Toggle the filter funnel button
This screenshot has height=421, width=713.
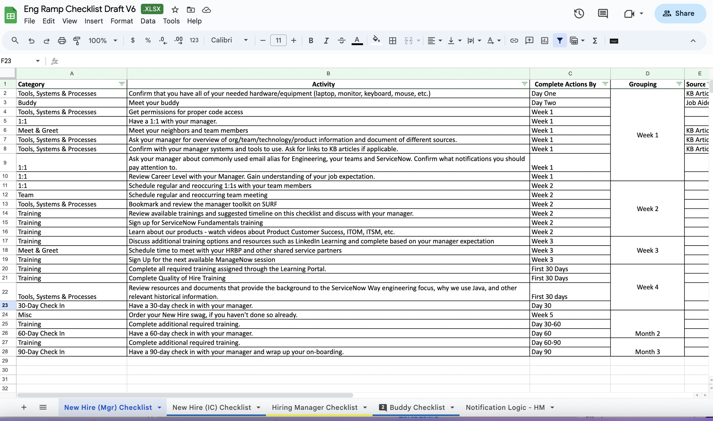click(x=560, y=41)
